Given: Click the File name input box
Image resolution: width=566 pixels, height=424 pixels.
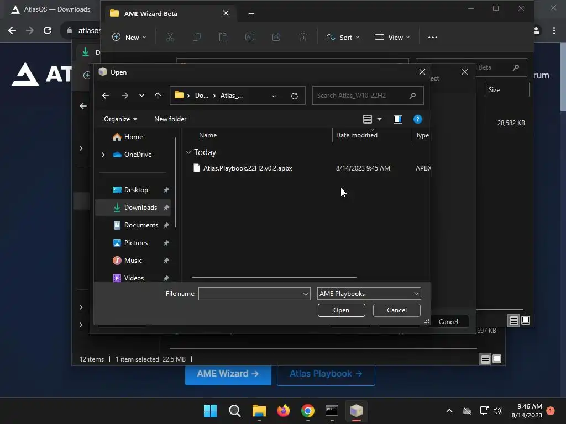Looking at the screenshot, I should [254, 294].
